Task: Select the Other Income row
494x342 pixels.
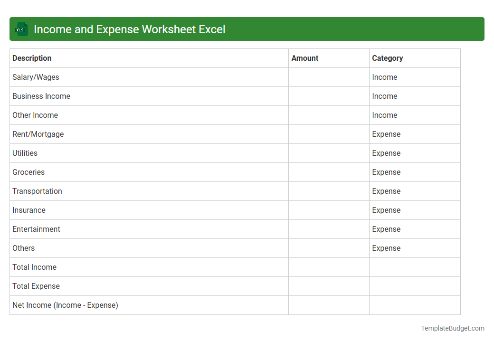Action: [x=35, y=115]
